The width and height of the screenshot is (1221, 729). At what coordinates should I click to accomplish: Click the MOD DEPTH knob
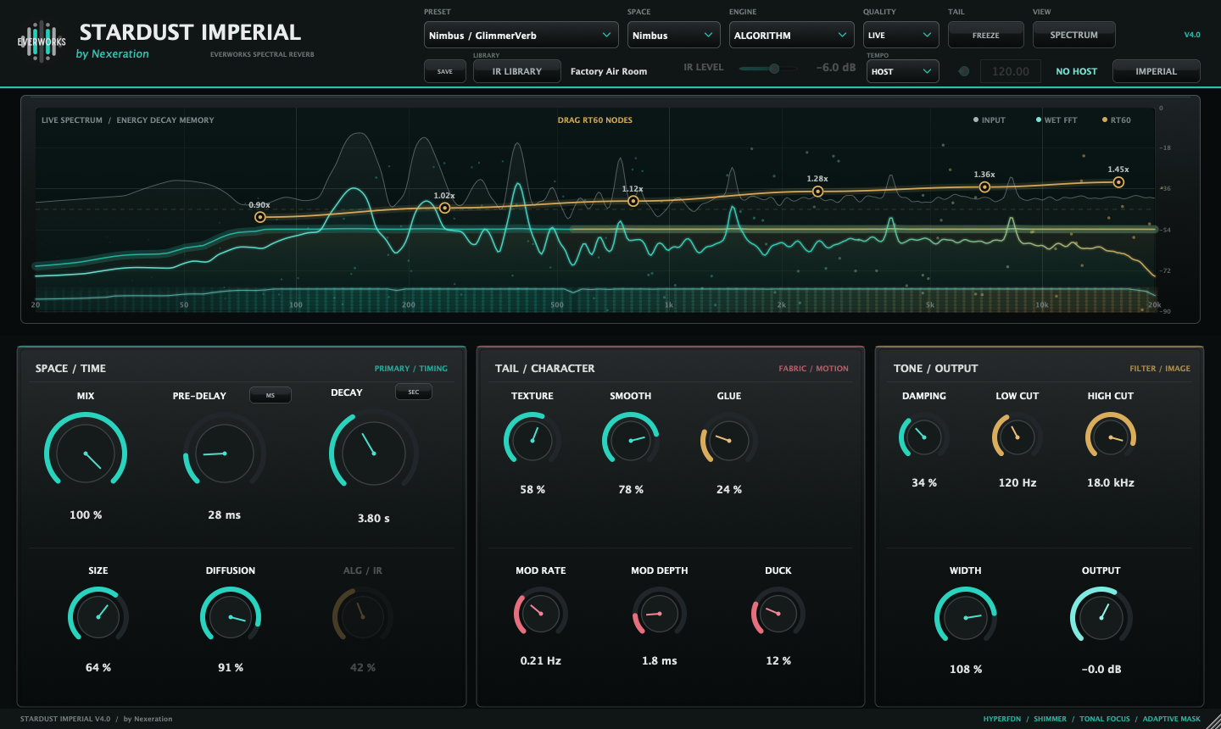(x=660, y=613)
